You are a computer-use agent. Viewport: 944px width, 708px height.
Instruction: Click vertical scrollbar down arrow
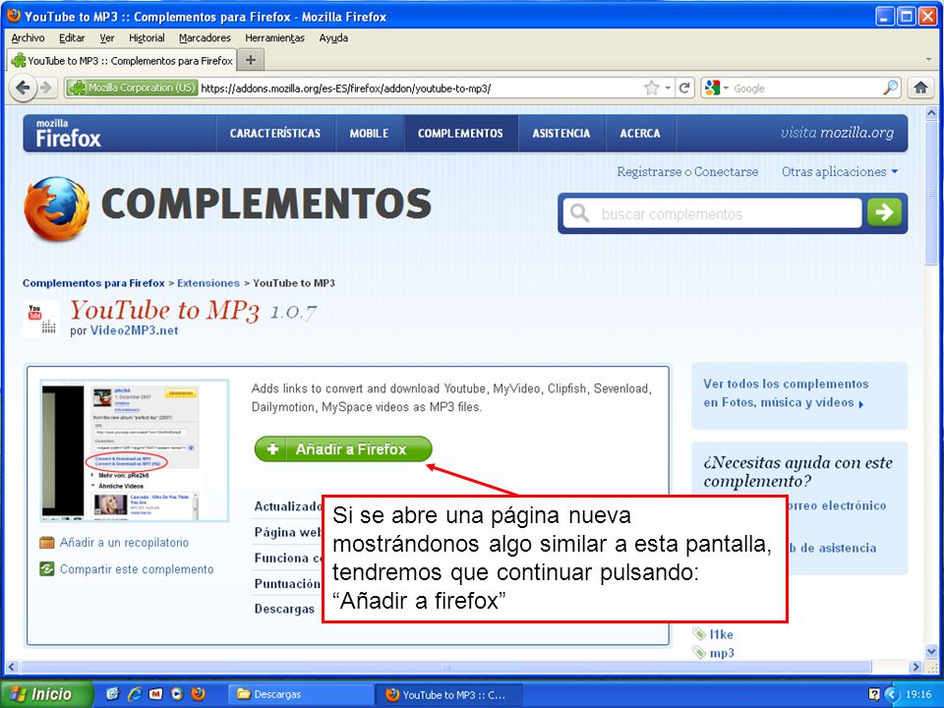(x=931, y=651)
